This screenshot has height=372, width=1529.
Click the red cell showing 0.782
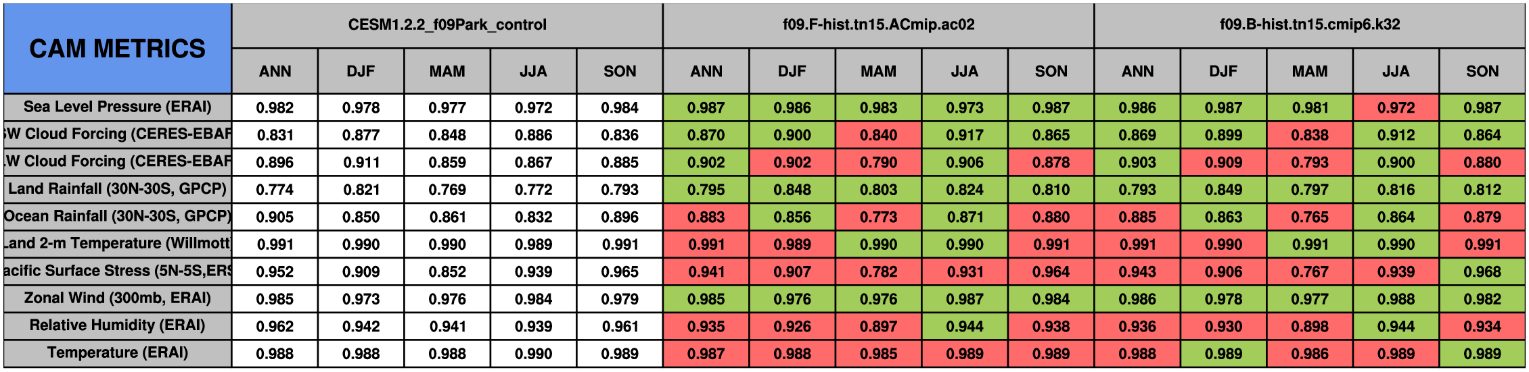click(x=878, y=271)
